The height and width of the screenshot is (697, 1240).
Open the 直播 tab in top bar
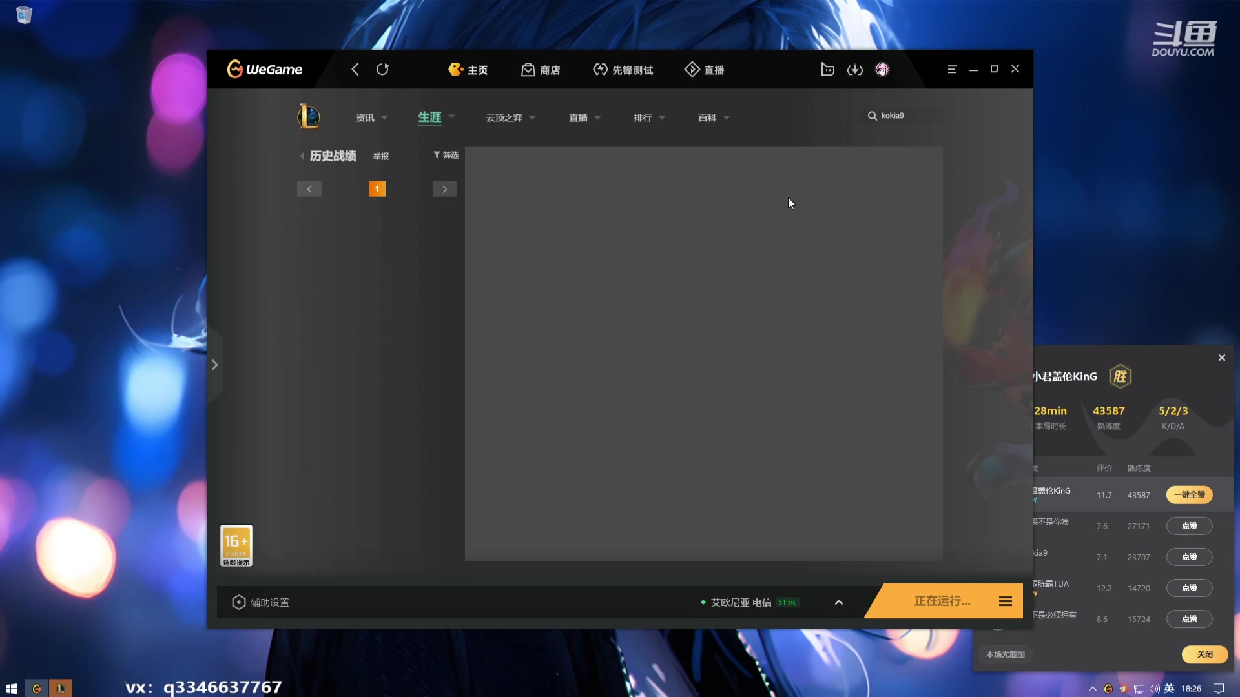point(705,70)
